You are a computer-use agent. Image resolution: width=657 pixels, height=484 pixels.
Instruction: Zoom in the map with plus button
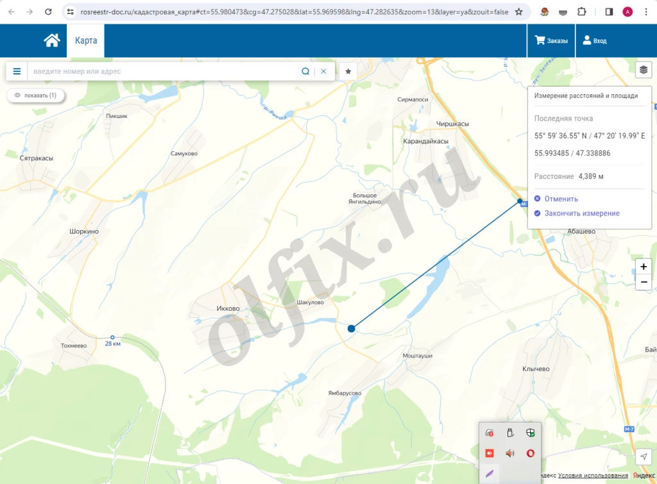[644, 267]
